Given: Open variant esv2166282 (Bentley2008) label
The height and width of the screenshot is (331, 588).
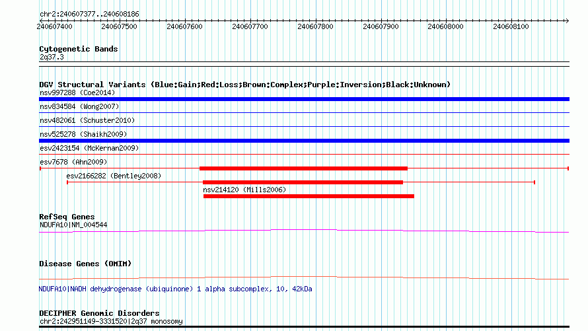Looking at the screenshot, I should (114, 176).
